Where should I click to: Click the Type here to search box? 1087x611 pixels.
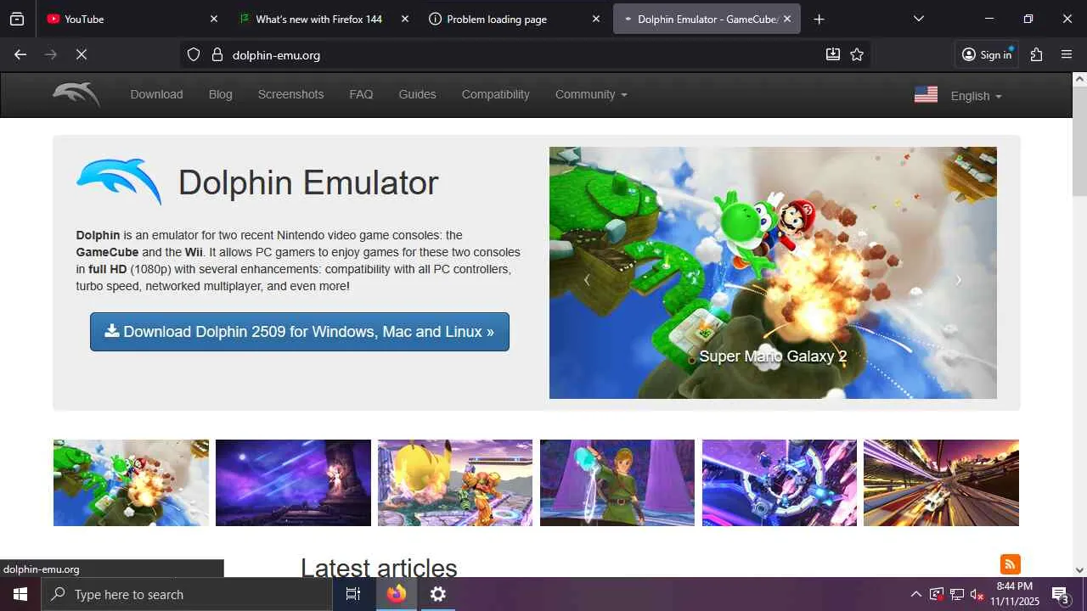coord(187,594)
